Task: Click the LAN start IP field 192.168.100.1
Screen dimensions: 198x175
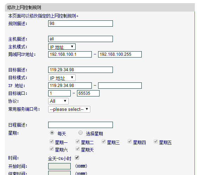Action: [x=70, y=54]
